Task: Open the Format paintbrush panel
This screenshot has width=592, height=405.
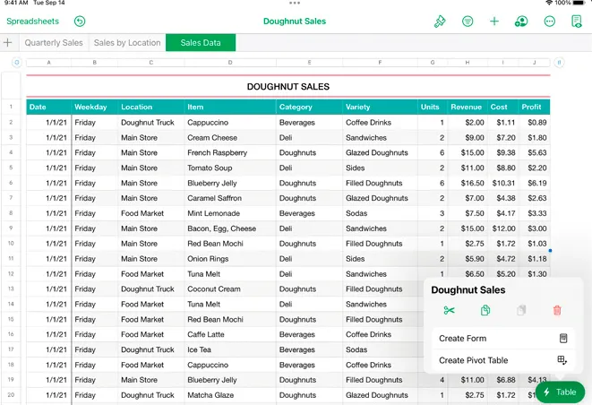Action: pyautogui.click(x=440, y=22)
